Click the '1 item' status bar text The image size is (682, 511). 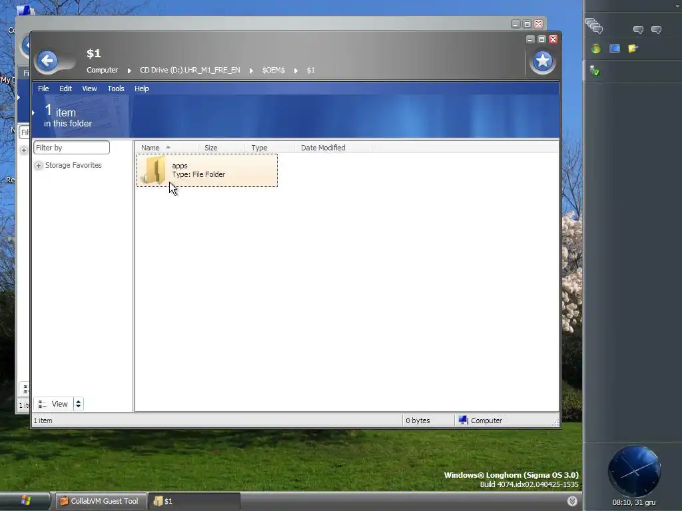43,421
